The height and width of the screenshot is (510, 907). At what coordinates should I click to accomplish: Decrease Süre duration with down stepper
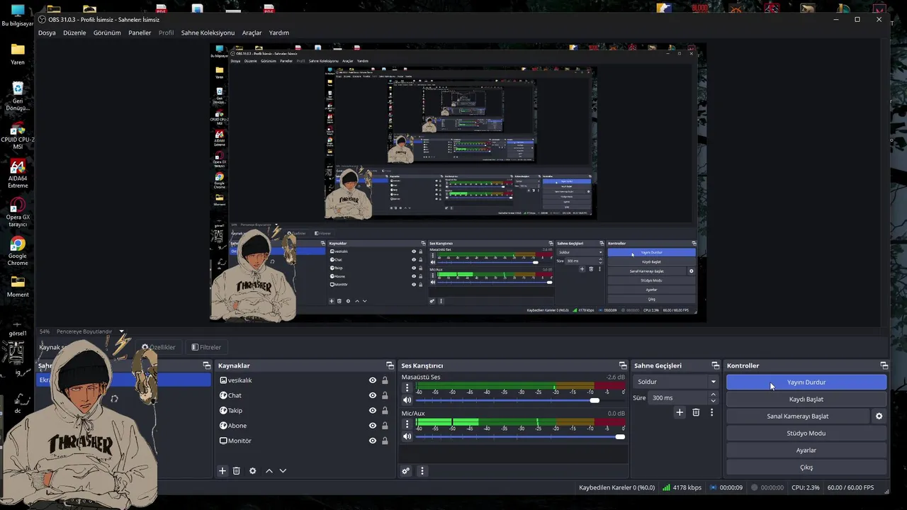pos(714,401)
